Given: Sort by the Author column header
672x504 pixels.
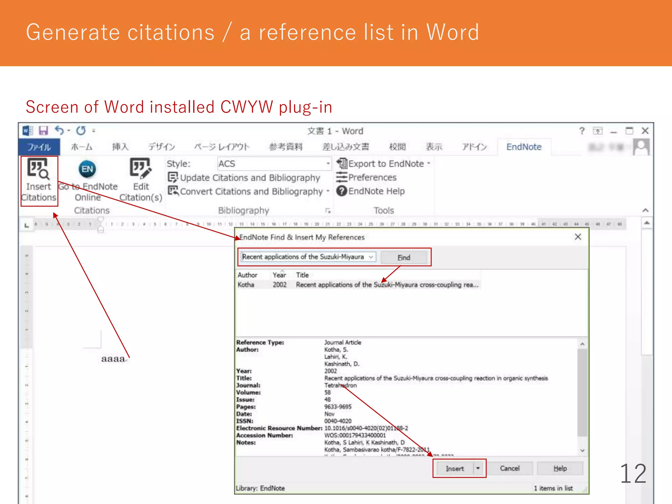Looking at the screenshot, I should tap(247, 275).
